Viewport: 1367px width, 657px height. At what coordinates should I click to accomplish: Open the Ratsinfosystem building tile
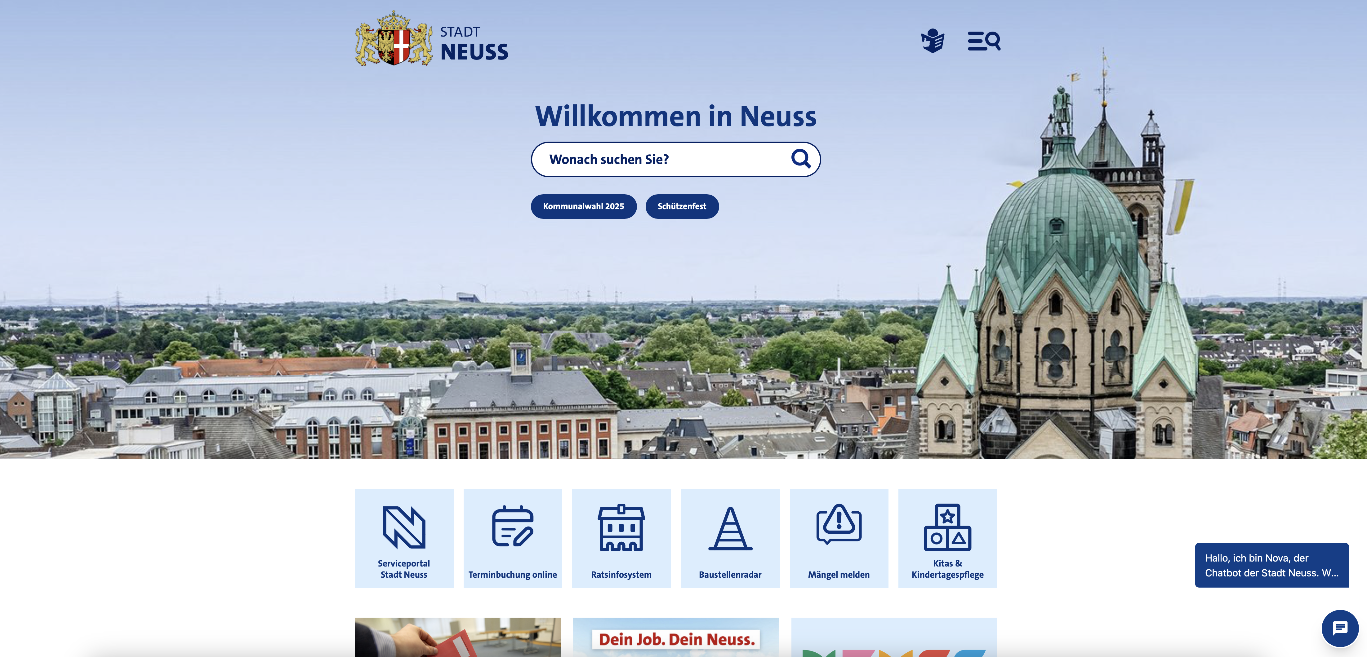(621, 538)
